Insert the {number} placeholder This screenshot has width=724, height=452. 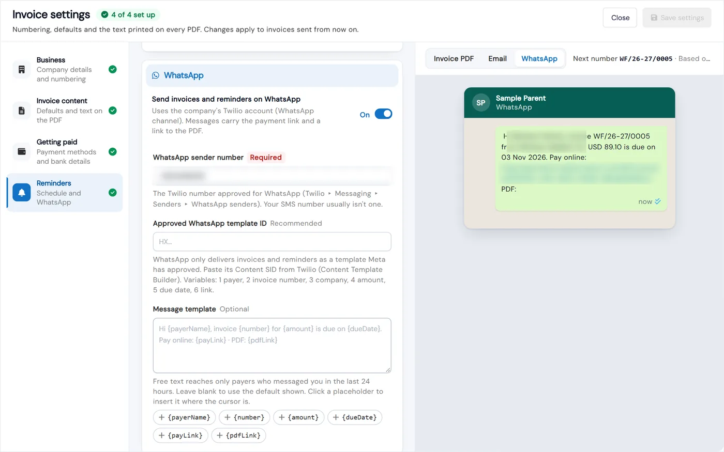pos(245,417)
